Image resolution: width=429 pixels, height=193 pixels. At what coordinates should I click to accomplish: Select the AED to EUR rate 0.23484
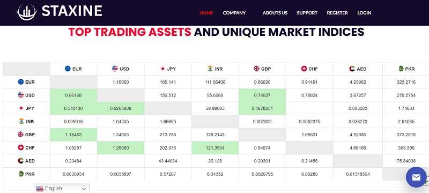(73, 161)
